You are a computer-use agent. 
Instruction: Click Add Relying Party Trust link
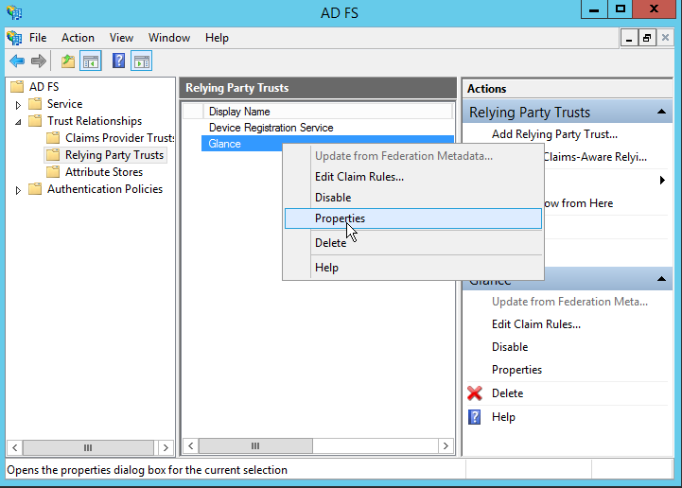pyautogui.click(x=554, y=134)
